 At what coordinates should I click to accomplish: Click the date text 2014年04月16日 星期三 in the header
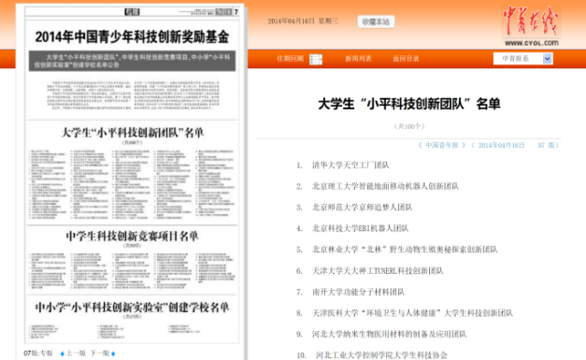pyautogui.click(x=303, y=21)
